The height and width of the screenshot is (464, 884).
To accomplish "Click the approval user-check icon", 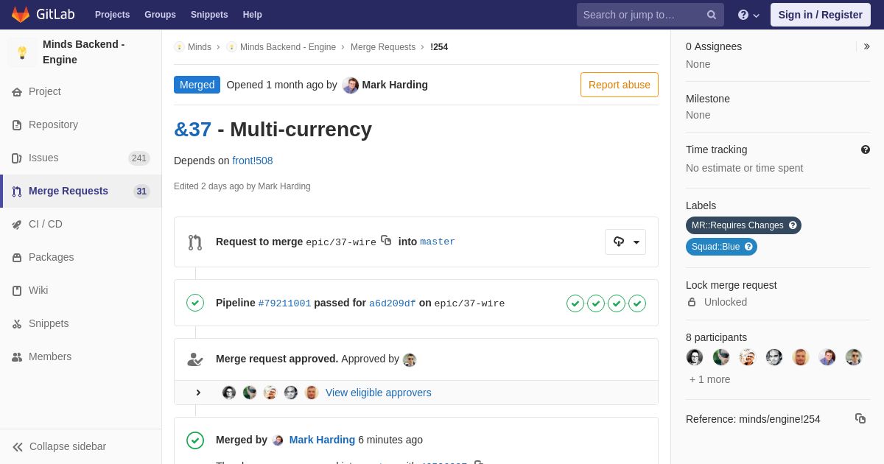I will click(x=195, y=359).
